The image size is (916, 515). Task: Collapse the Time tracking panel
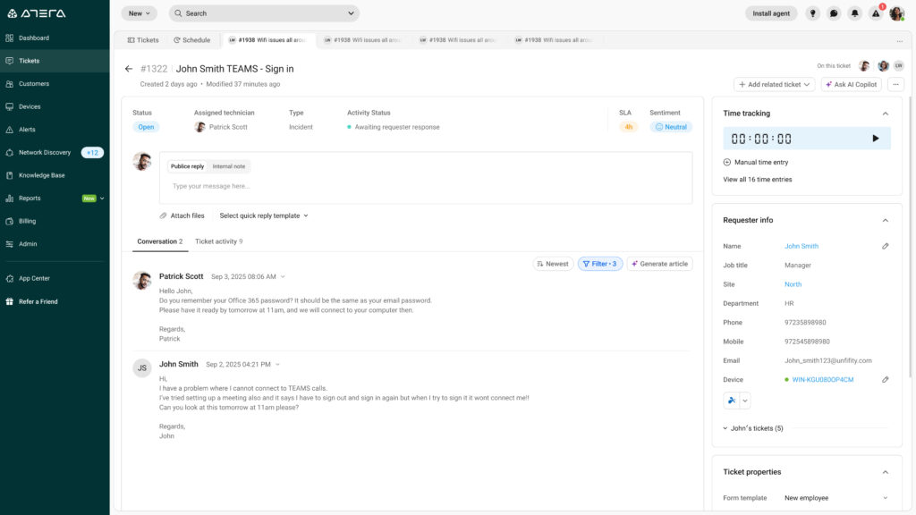886,114
